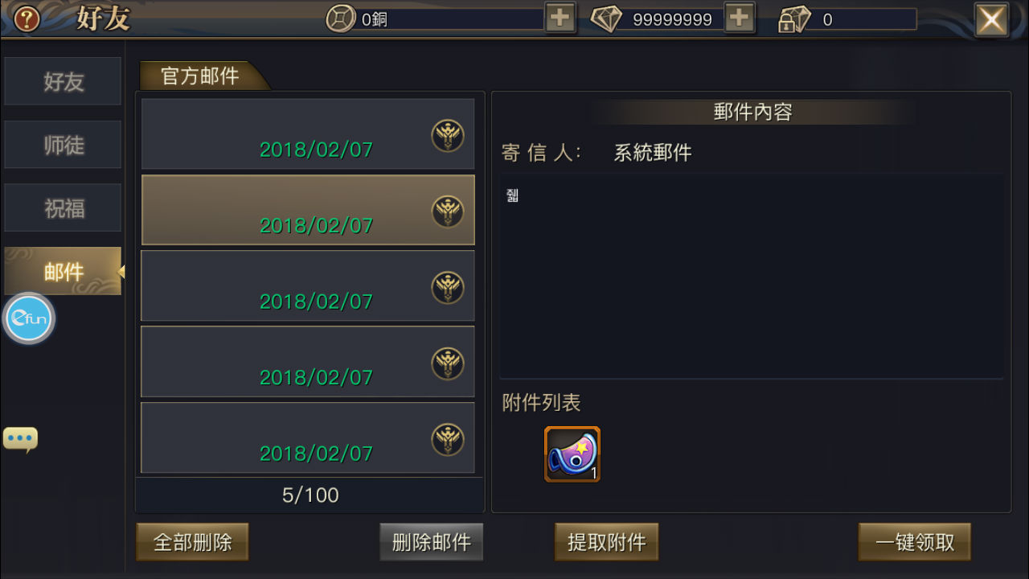Add diamonds with the plus button
The image size is (1029, 579).
point(739,18)
